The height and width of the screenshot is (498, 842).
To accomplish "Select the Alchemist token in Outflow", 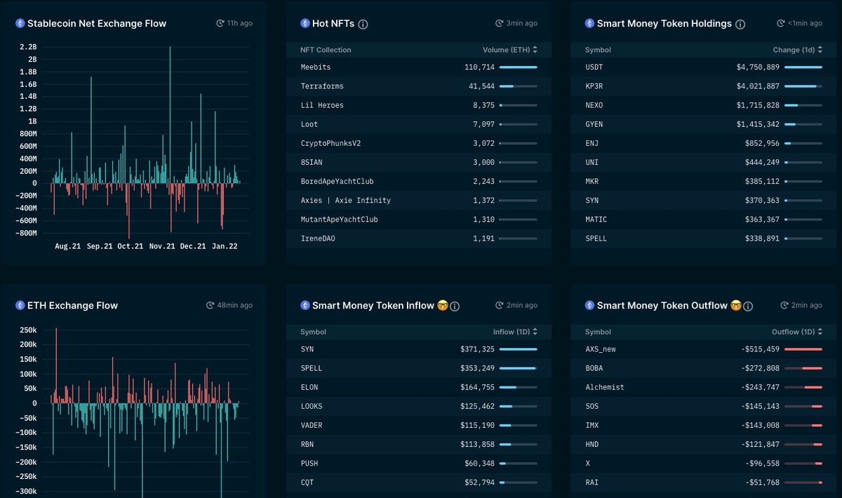I will (605, 387).
